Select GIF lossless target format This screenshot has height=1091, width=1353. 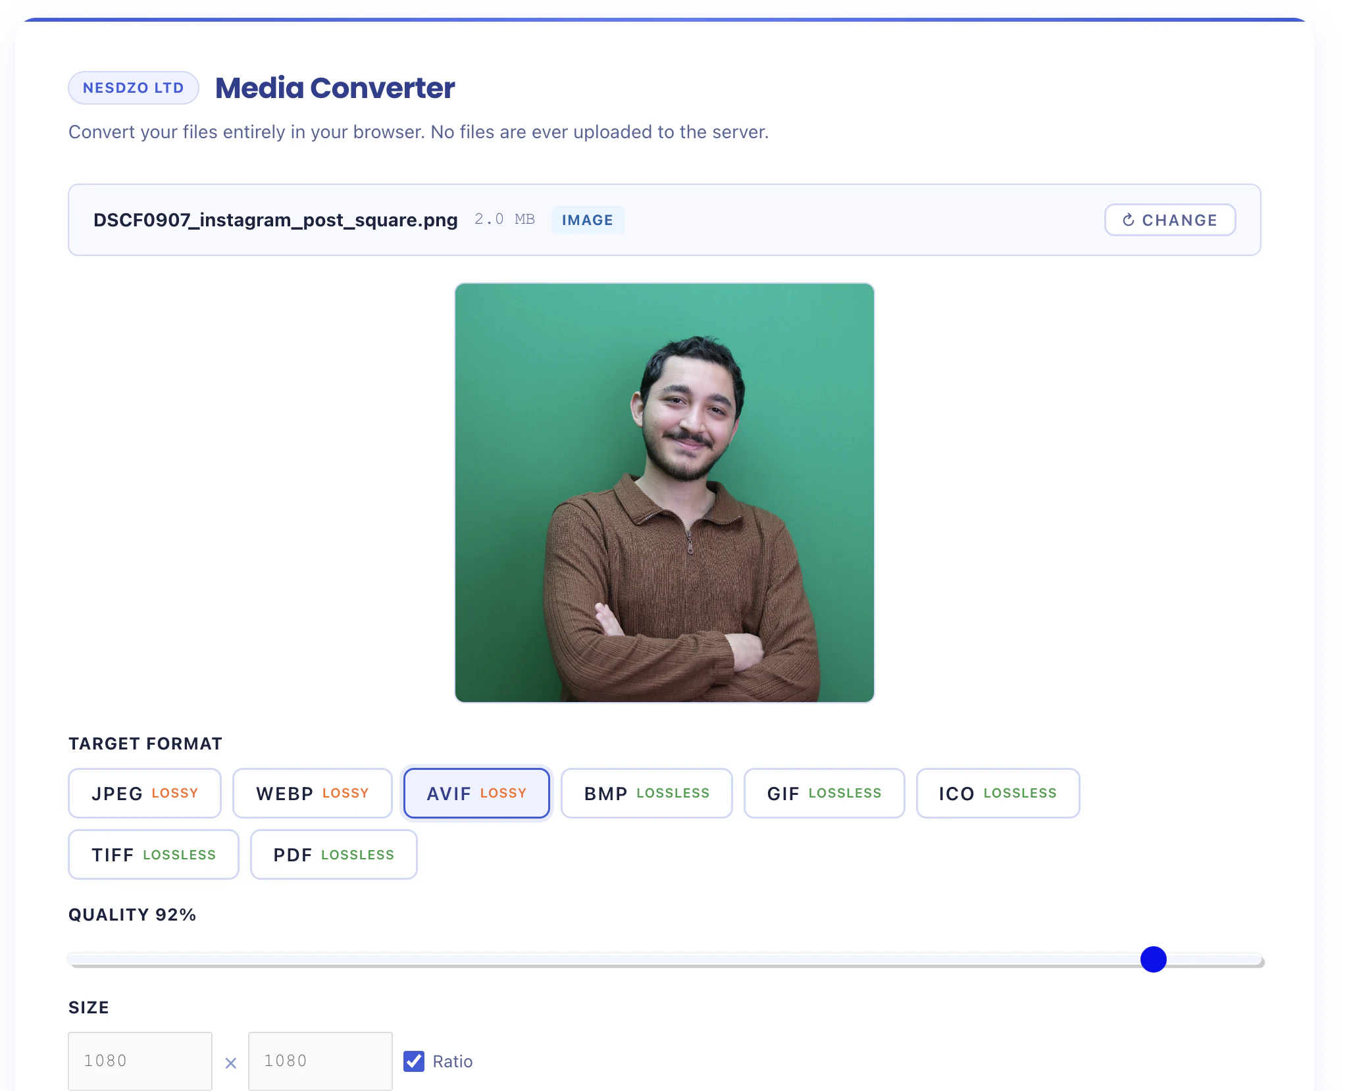[x=824, y=793]
